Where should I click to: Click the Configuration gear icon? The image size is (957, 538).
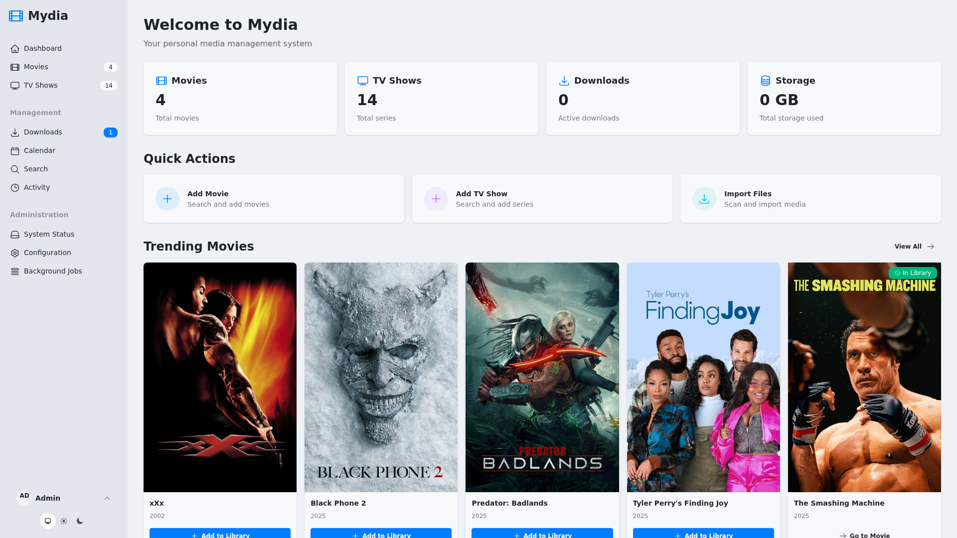click(x=15, y=253)
